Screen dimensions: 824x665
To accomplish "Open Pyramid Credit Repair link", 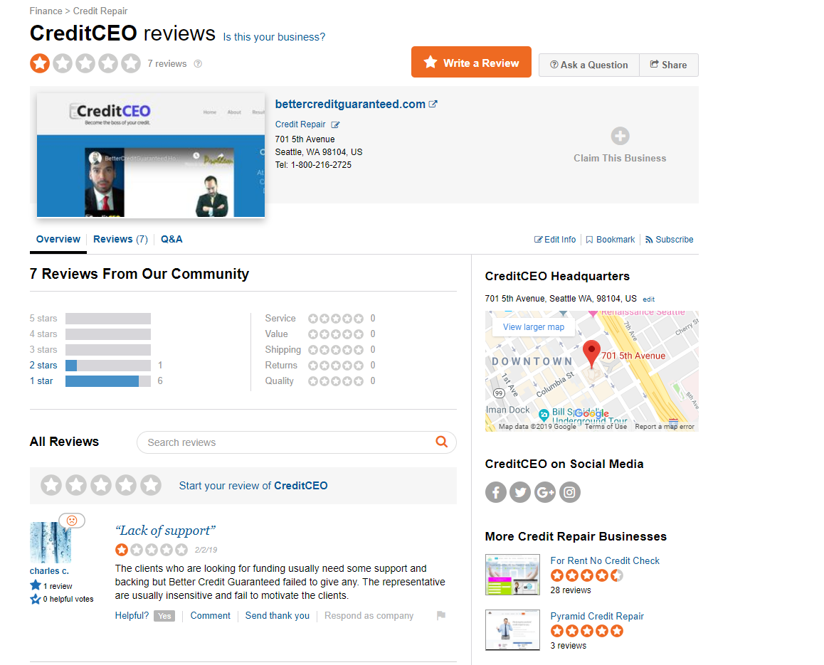I will tap(597, 616).
